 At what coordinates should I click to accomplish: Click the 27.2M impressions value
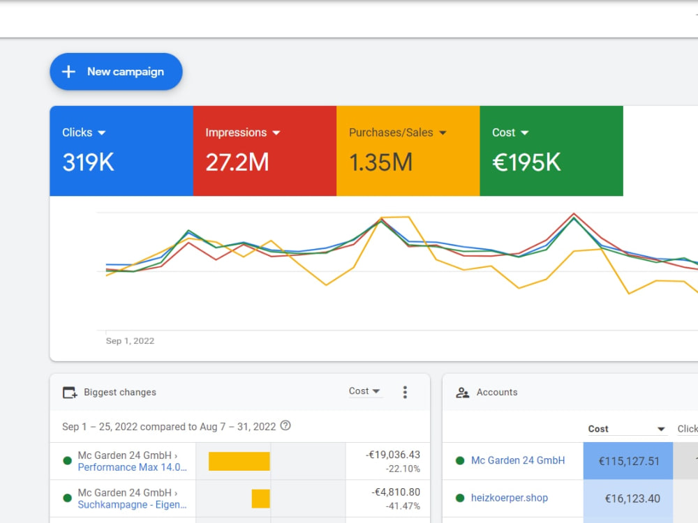point(237,162)
